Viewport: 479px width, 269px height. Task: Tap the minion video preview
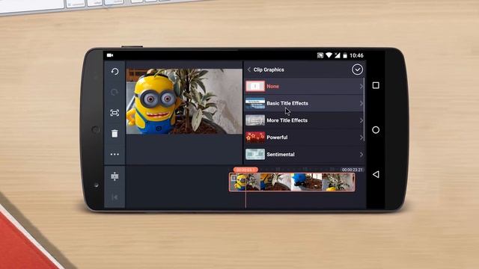click(184, 102)
